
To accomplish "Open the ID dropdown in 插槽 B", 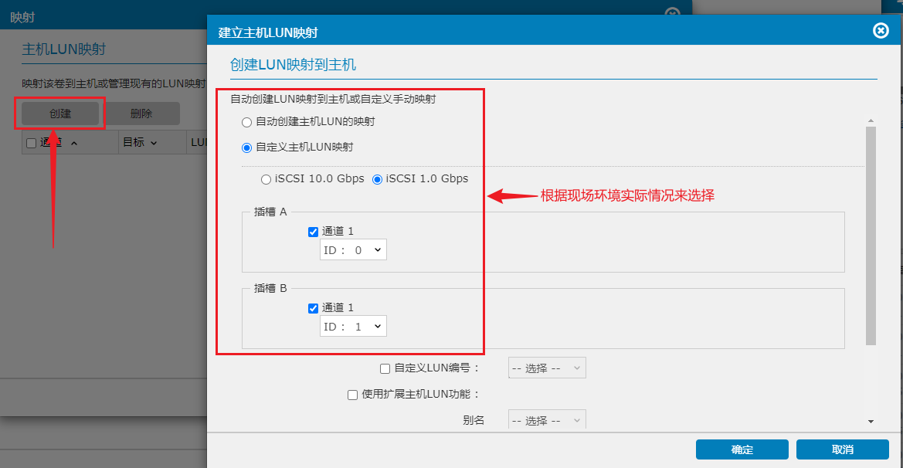I will click(x=353, y=327).
